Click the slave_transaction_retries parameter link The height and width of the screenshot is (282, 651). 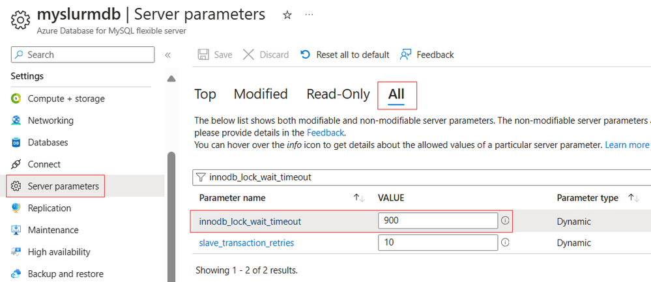(246, 243)
